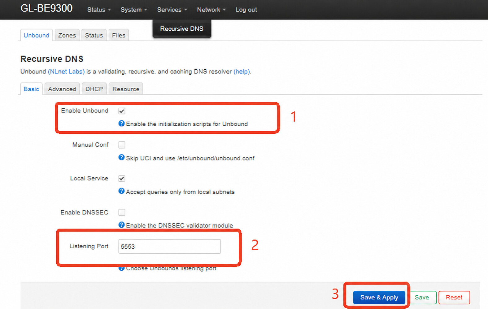This screenshot has height=309, width=488.
Task: Click the Save & Apply button
Action: [x=379, y=297]
